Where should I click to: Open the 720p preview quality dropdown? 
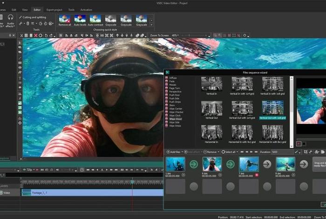pos(34,170)
